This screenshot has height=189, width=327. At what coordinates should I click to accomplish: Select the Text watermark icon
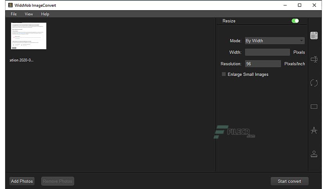tap(314, 130)
